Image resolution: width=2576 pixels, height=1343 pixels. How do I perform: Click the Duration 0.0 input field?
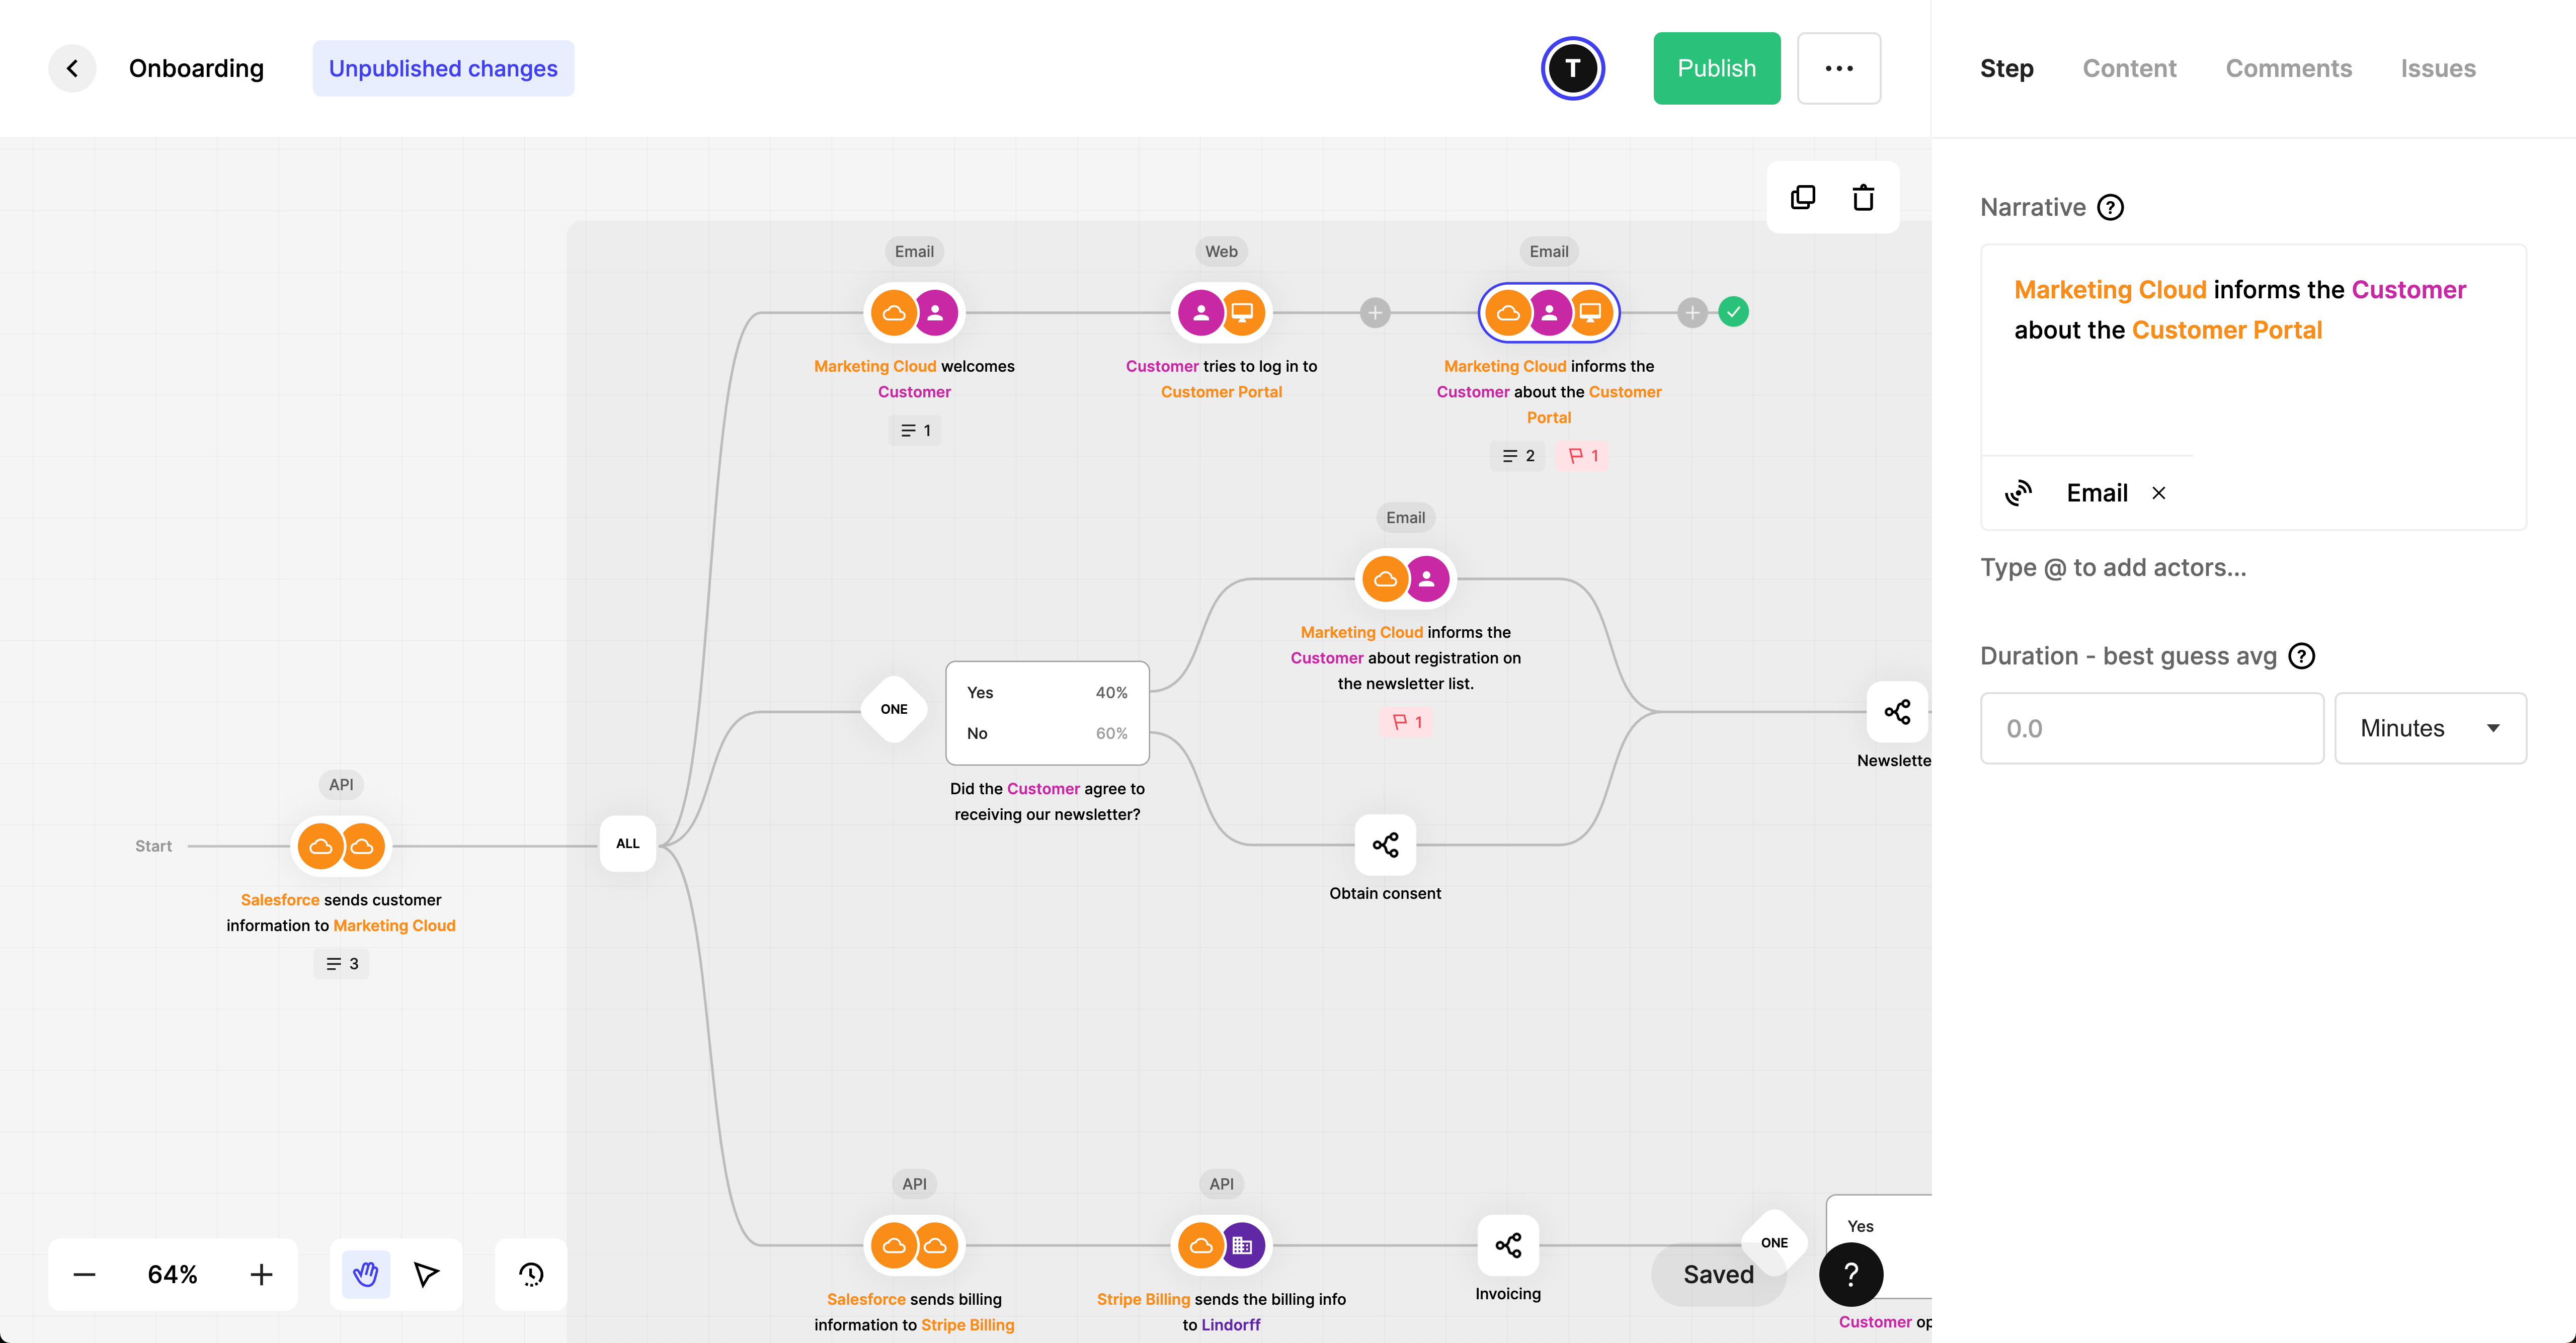[2151, 728]
